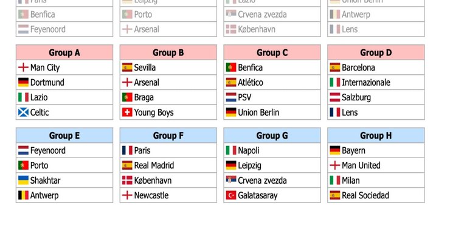450x250 pixels.
Task: Click the Group D header cell
Action: coord(376,53)
